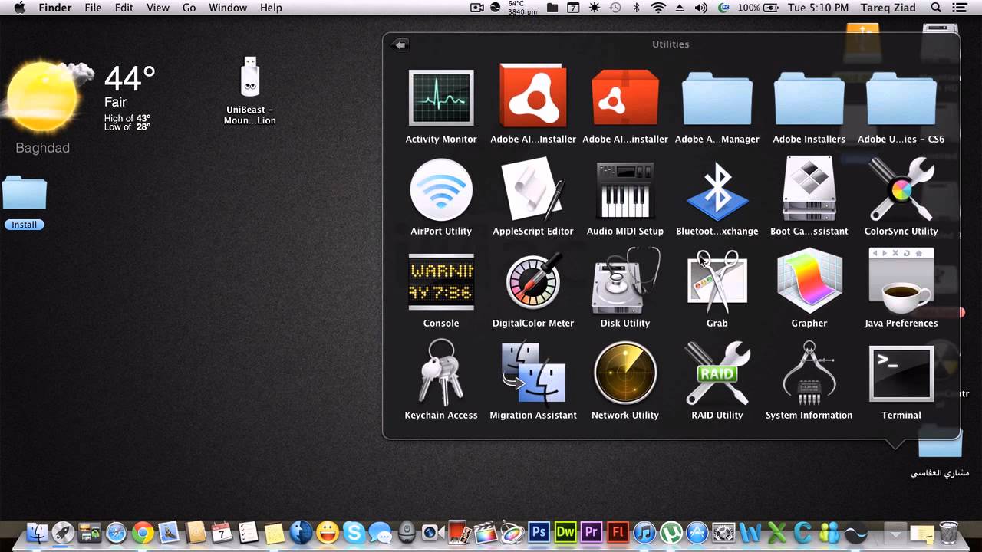Open the Edit menu

tap(124, 8)
